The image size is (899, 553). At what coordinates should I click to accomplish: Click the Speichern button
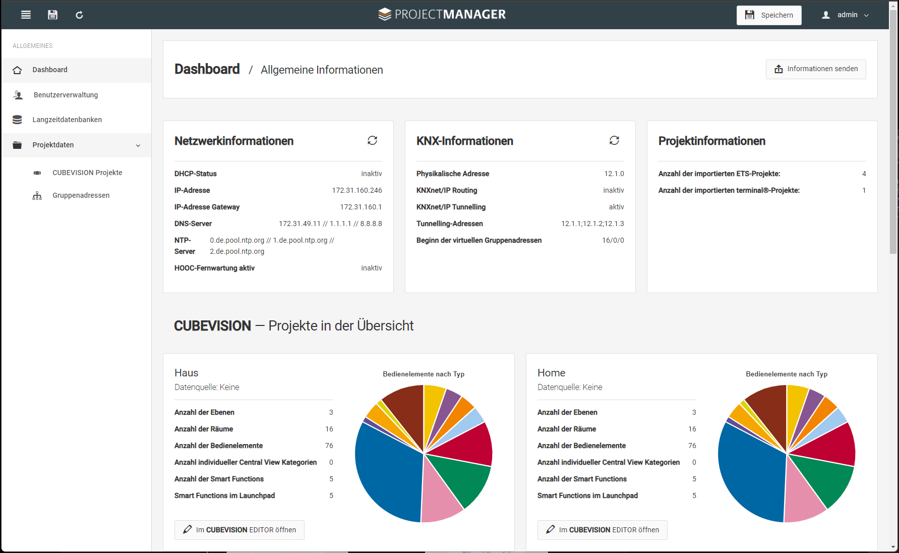[x=769, y=15]
